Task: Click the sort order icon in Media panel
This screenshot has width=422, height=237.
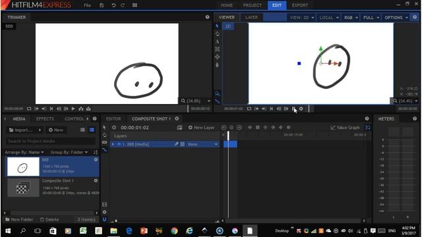Action: [x=95, y=152]
